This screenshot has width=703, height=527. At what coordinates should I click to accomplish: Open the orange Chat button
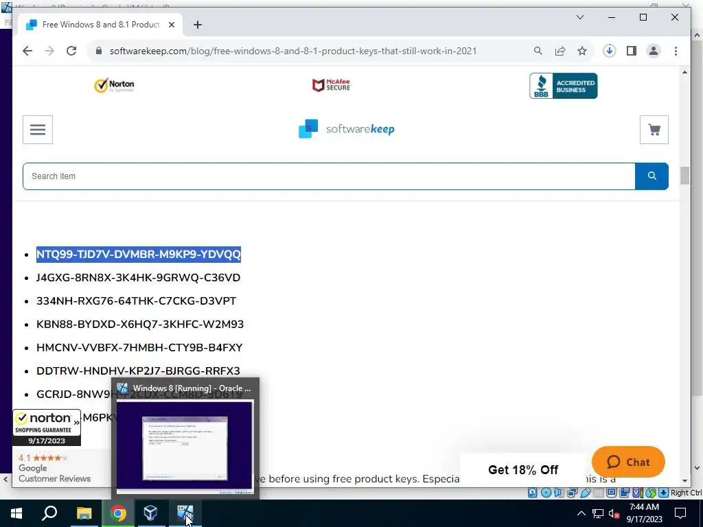click(x=628, y=462)
